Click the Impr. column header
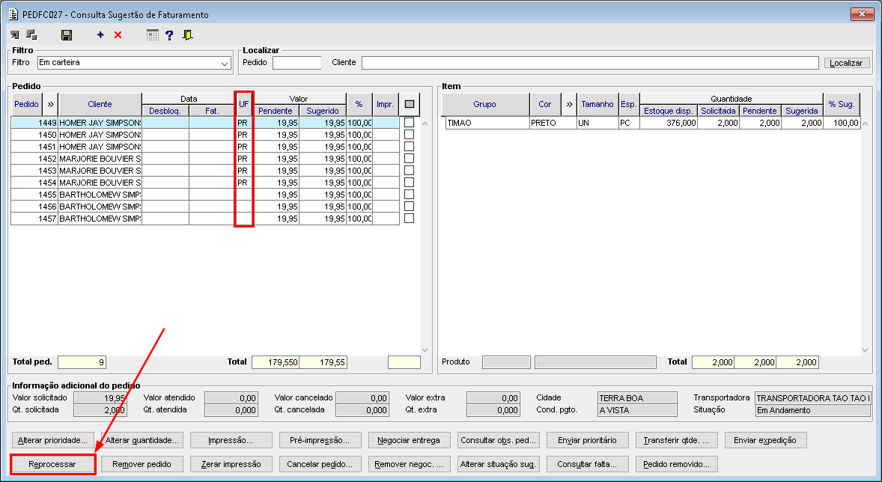 (x=386, y=104)
